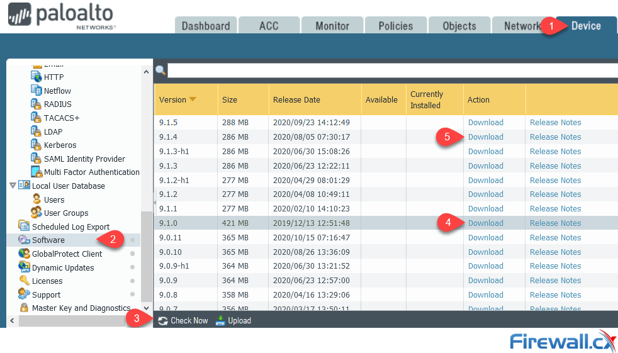This screenshot has height=353, width=618.
Task: Open Dynamic Updates in sidebar
Action: click(x=63, y=268)
